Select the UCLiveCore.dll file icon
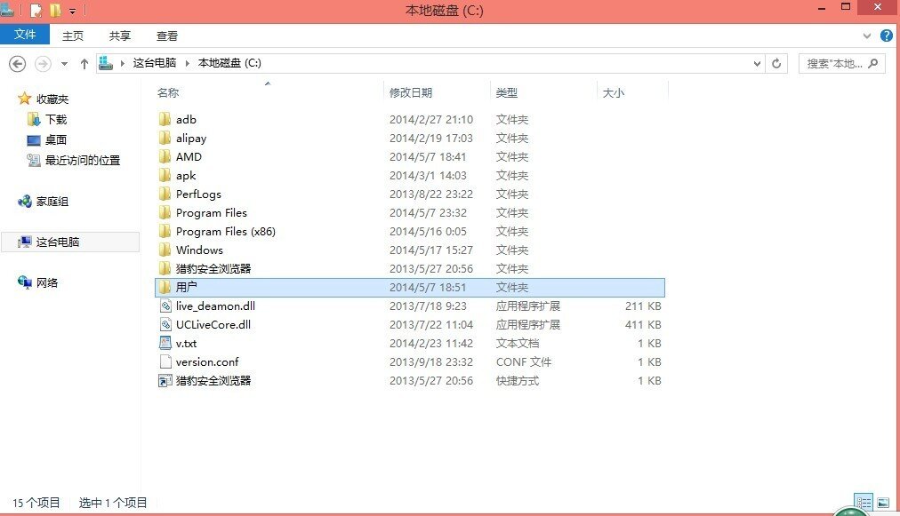Screen dimensions: 900x516 point(165,324)
